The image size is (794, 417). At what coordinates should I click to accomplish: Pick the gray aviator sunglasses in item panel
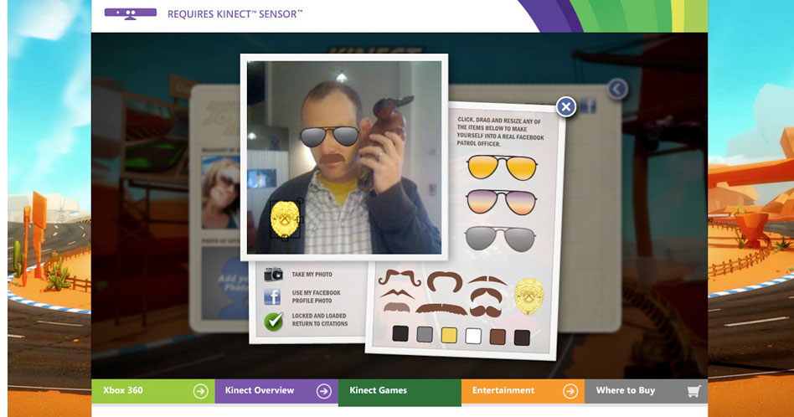point(500,239)
